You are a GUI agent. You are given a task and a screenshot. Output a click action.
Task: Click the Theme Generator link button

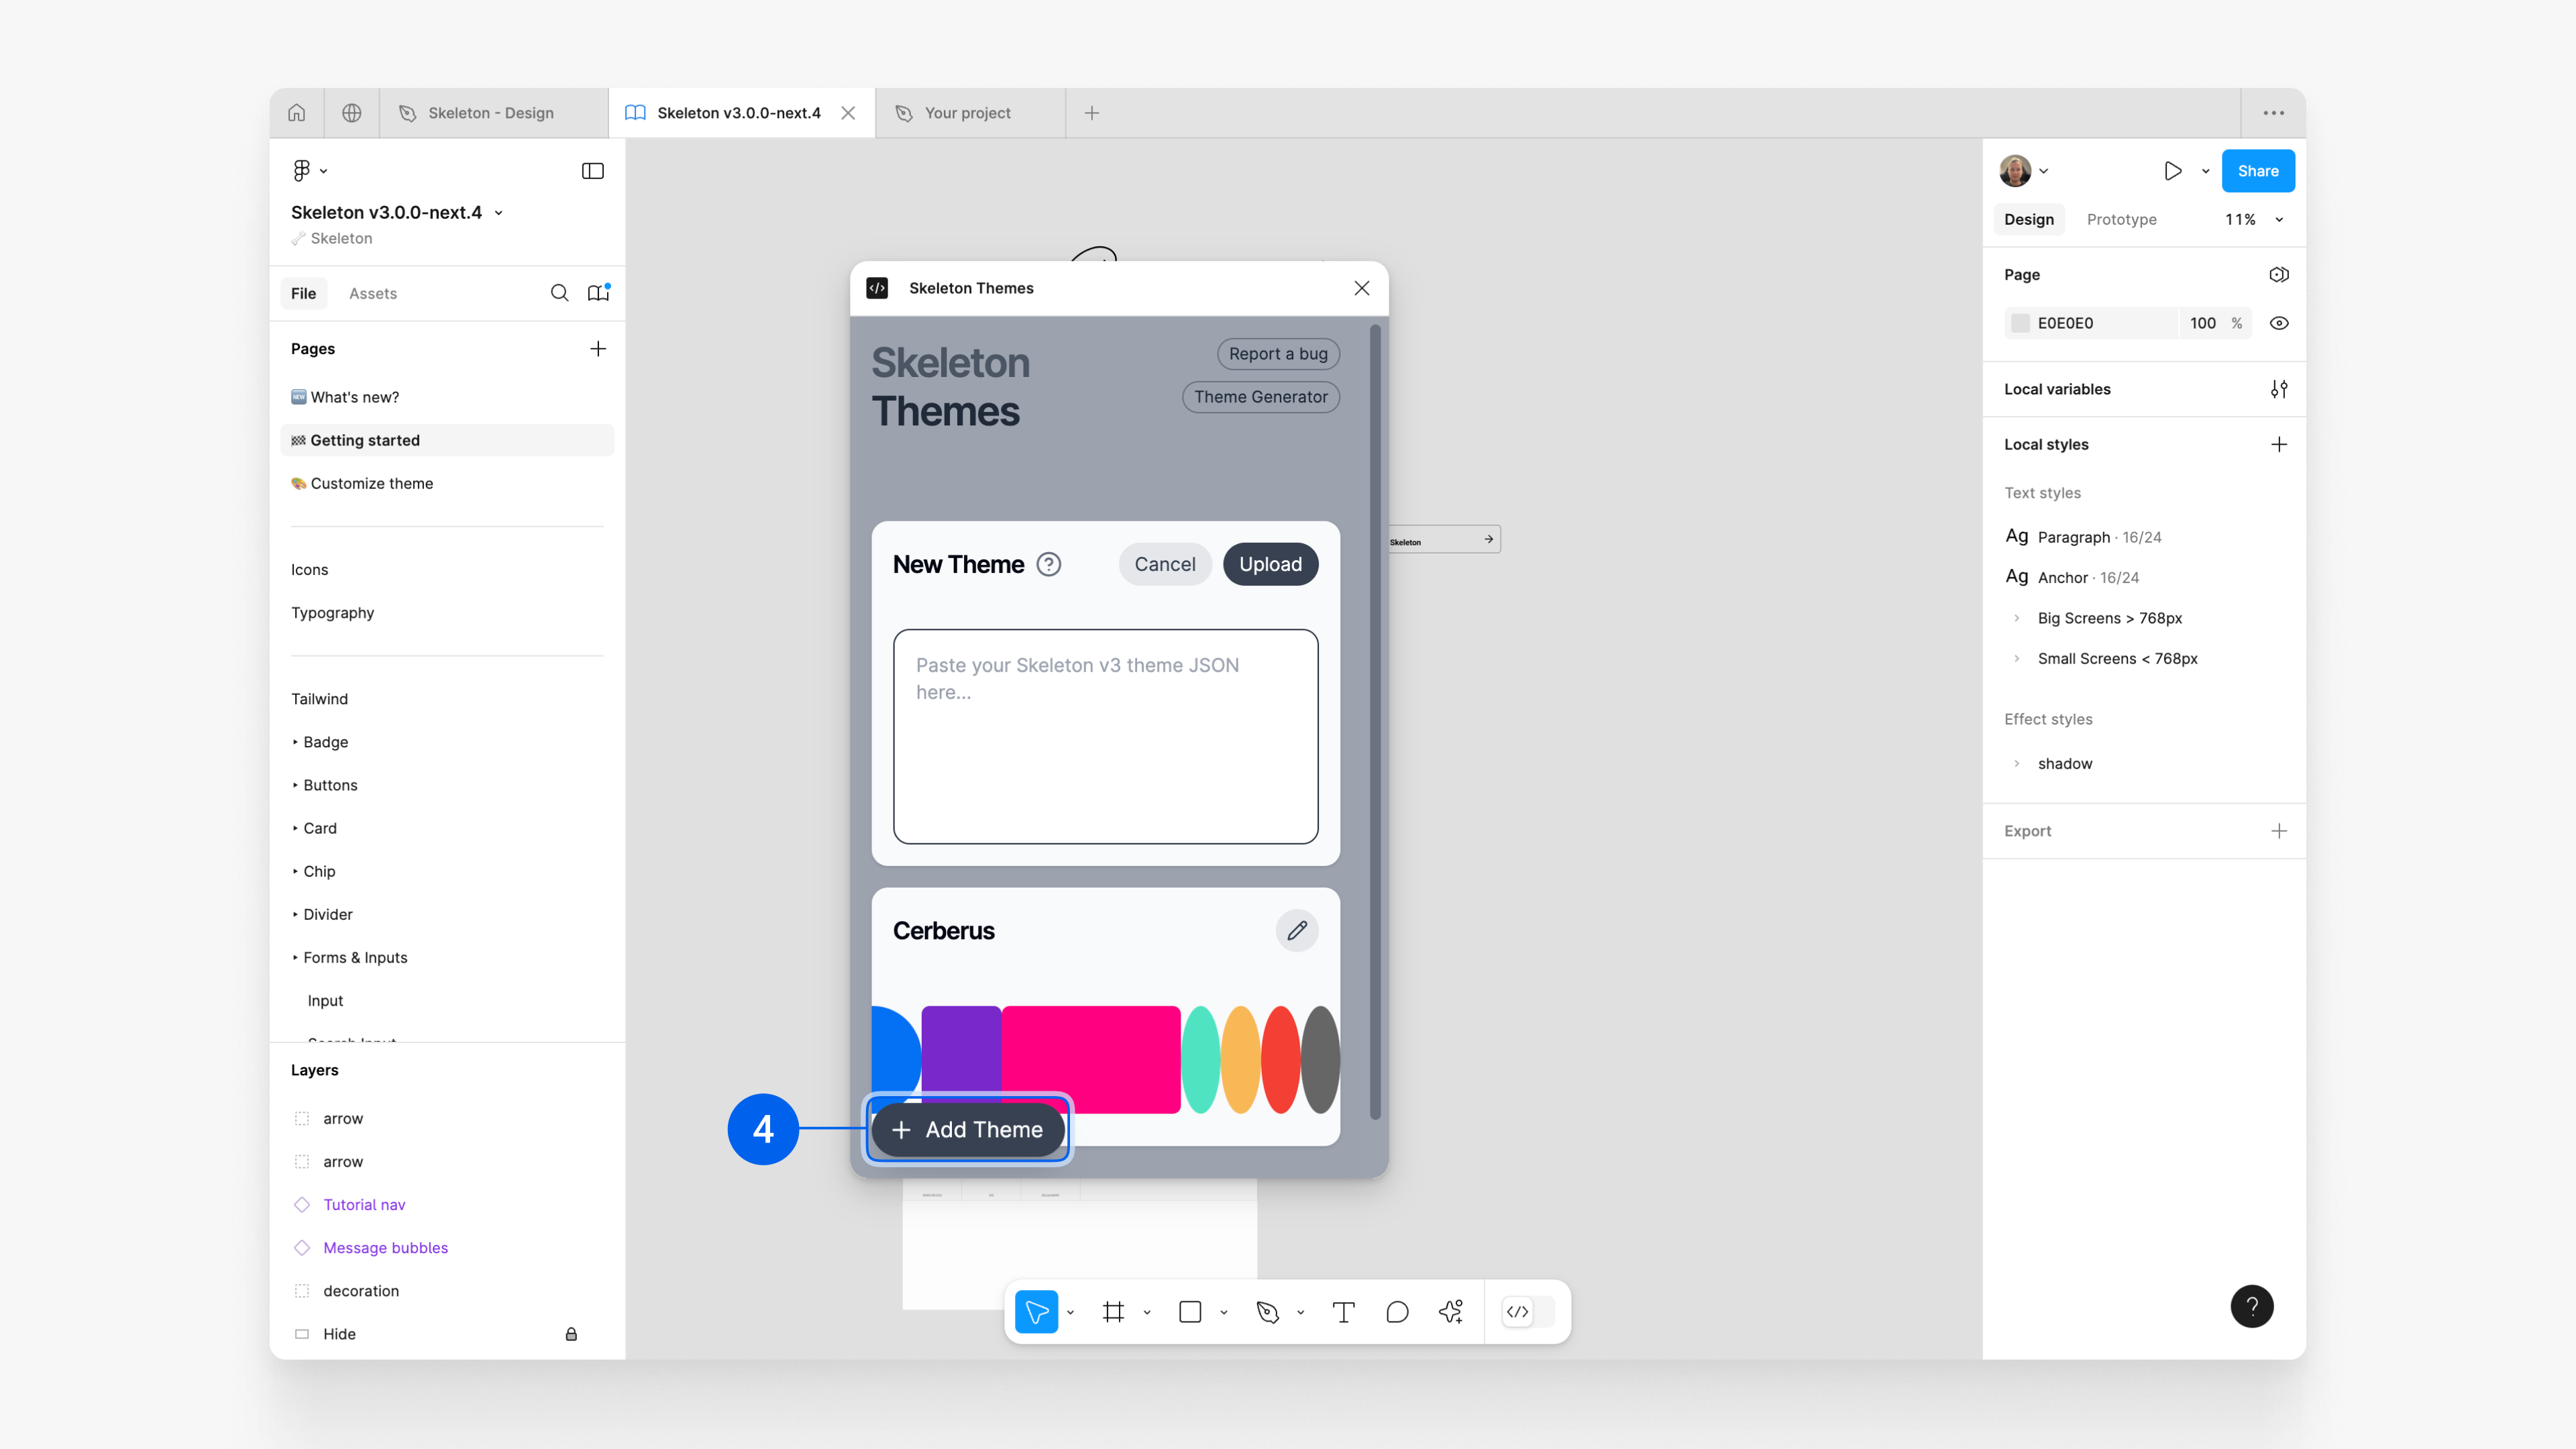[1260, 397]
